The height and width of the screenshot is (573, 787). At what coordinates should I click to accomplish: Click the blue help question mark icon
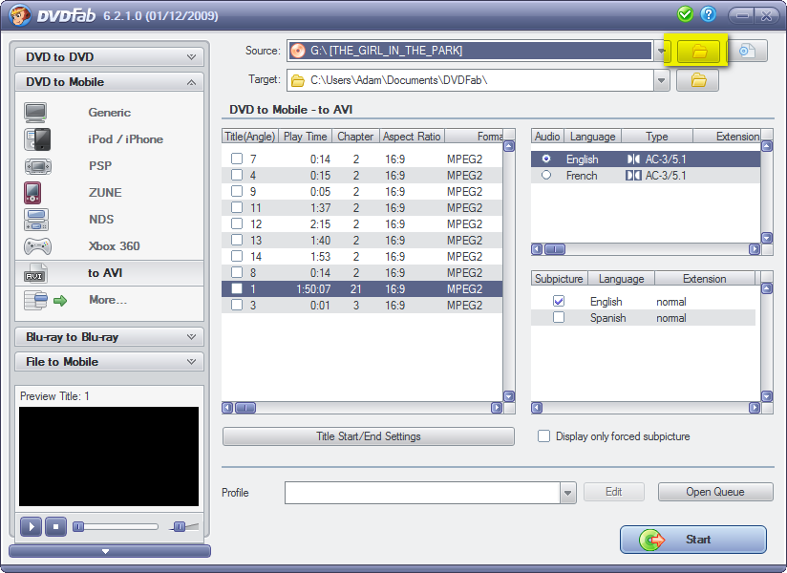(708, 14)
